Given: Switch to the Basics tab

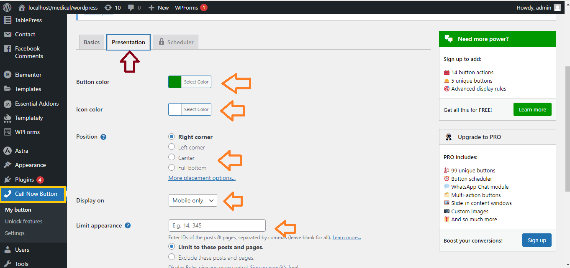Looking at the screenshot, I should [92, 42].
